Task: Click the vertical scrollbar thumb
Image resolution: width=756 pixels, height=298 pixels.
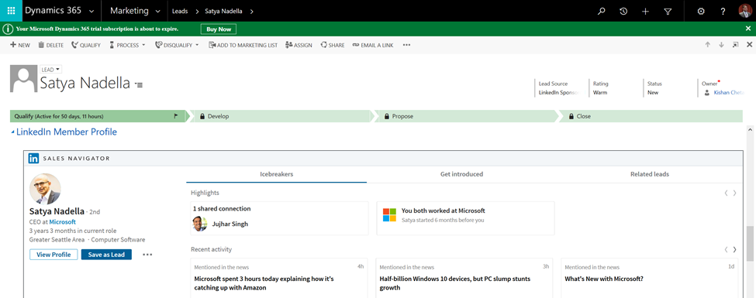Action: click(749, 243)
